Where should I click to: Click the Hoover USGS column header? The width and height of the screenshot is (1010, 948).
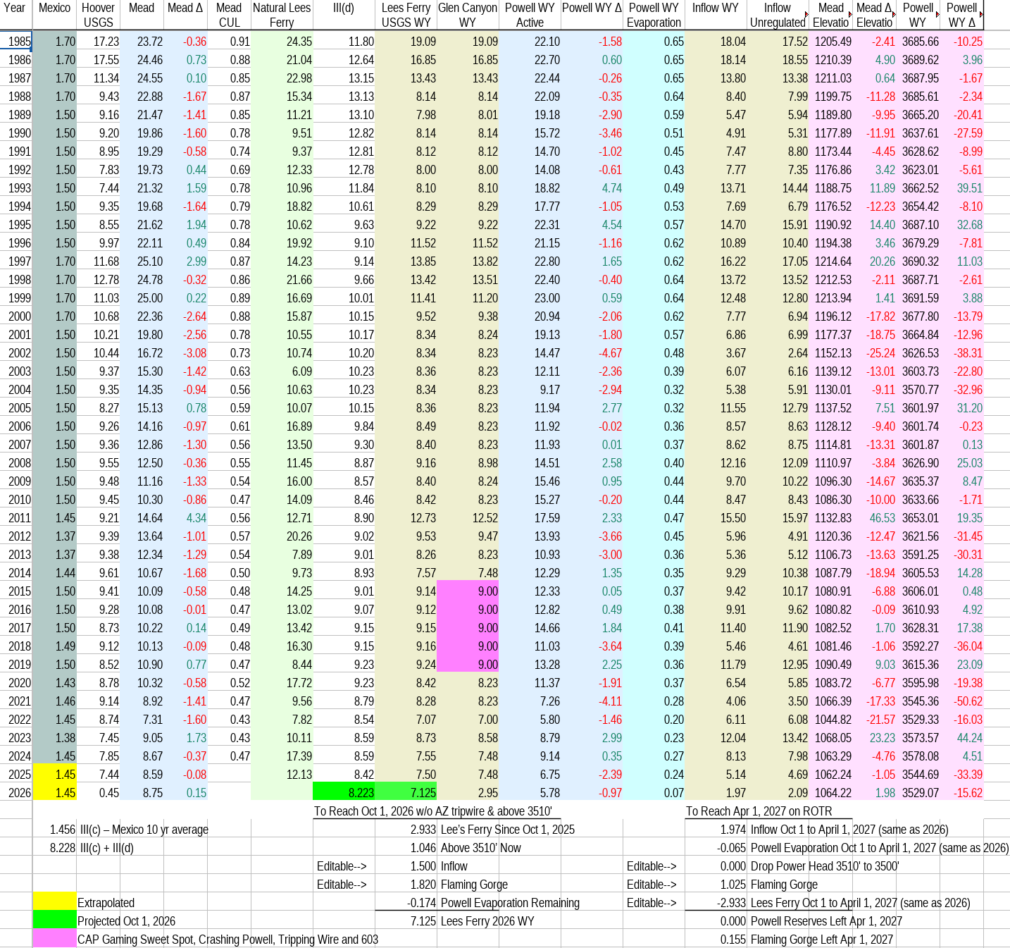click(x=98, y=15)
